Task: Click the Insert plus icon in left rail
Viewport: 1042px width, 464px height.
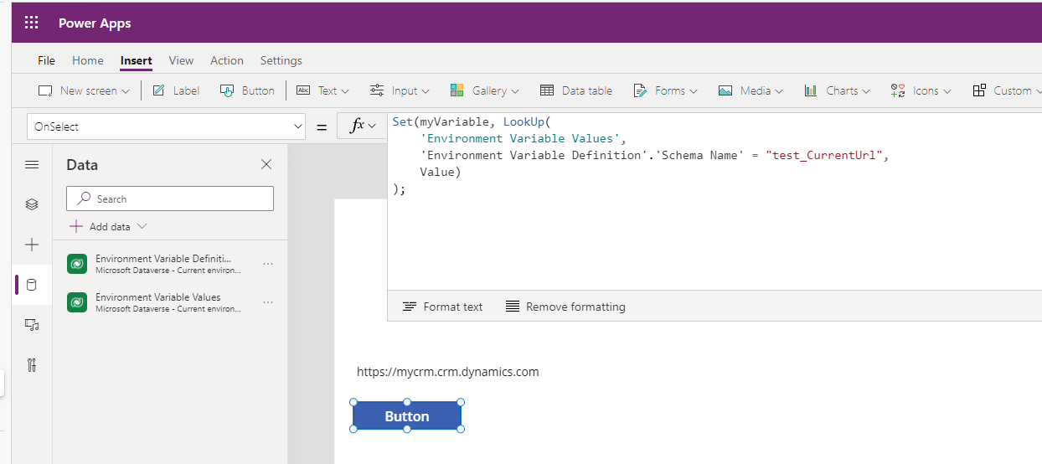Action: click(32, 245)
